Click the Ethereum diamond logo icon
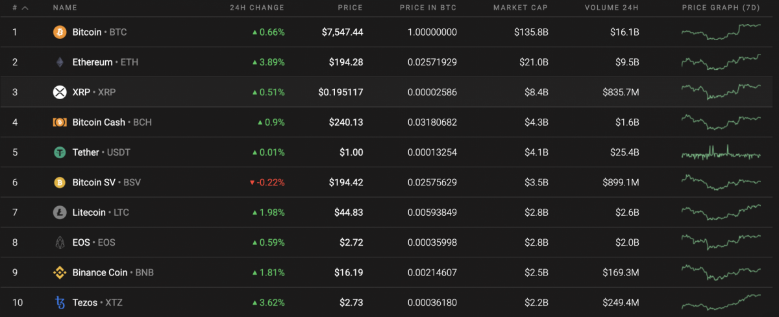779x317 pixels. pos(60,62)
